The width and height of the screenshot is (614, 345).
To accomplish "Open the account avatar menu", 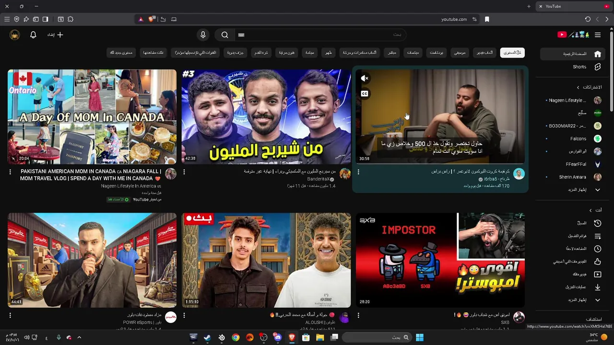I will point(15,34).
